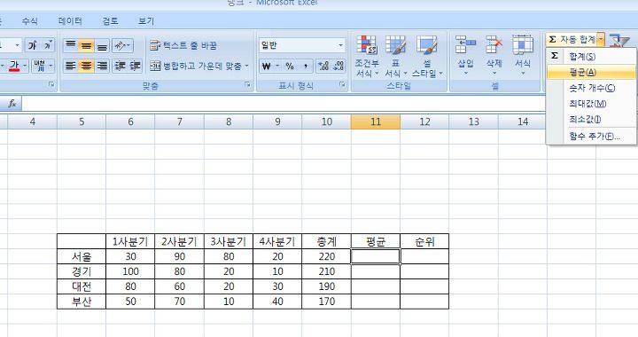Open the text orientation dropdown

click(122, 45)
